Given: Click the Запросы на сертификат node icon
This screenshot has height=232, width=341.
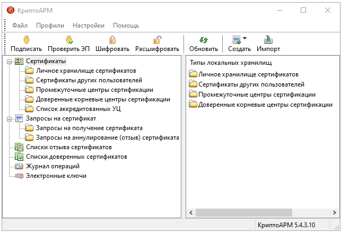Looking at the screenshot, I should point(19,118).
